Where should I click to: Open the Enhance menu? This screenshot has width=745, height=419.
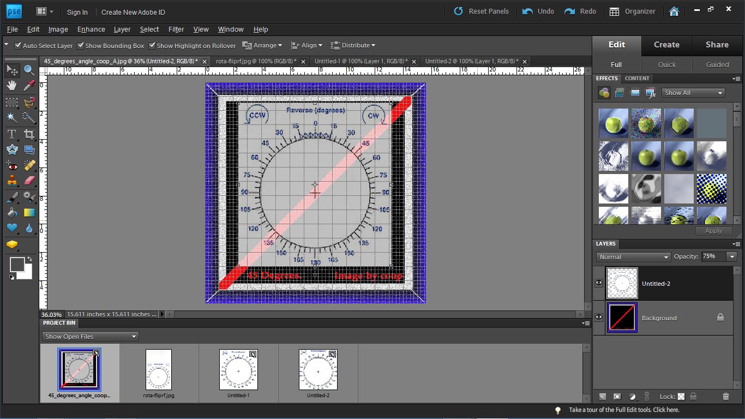91,29
